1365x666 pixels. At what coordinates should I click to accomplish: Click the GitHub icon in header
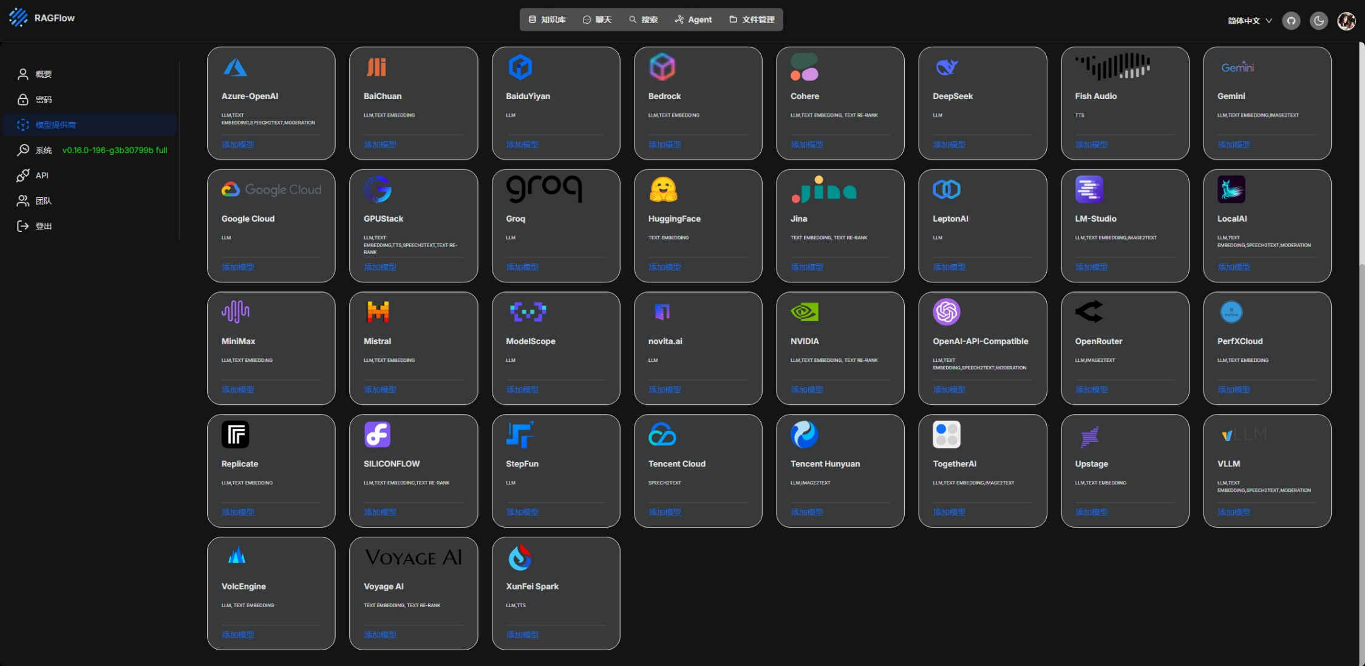pyautogui.click(x=1291, y=21)
